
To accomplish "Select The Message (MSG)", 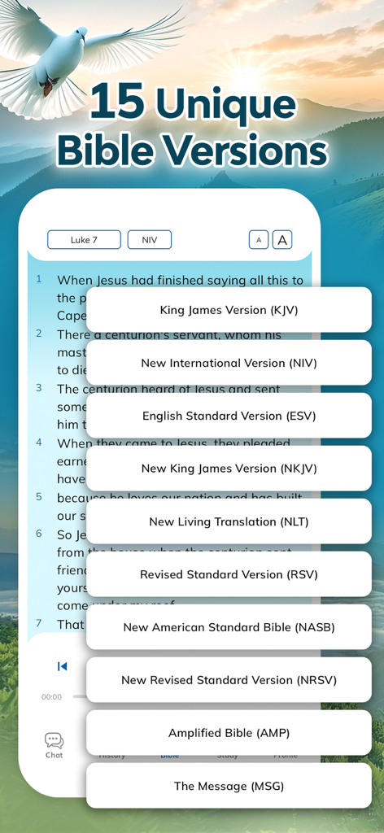I will tap(229, 786).
